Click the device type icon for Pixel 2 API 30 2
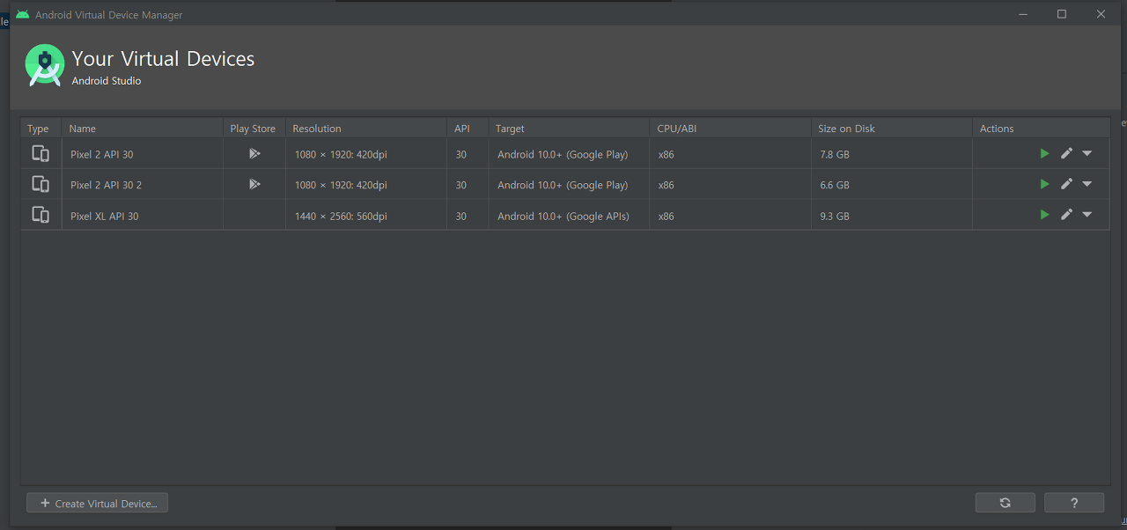1127x530 pixels. [41, 185]
